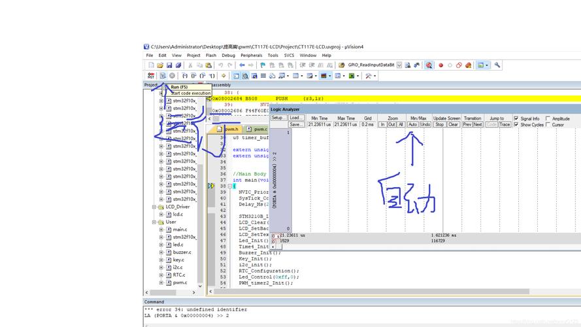Open the Serial windows dropdown arrow
581x327 pixels.
pos(316,76)
